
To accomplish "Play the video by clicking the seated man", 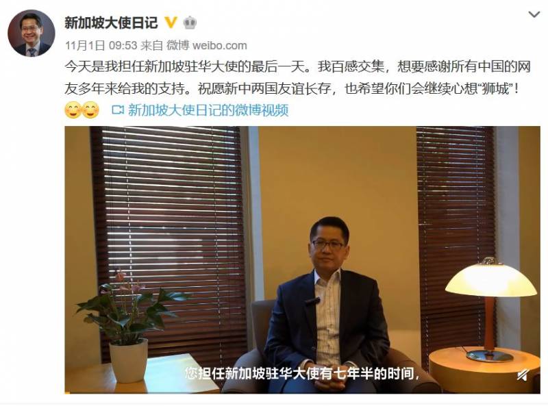I will pyautogui.click(x=327, y=307).
